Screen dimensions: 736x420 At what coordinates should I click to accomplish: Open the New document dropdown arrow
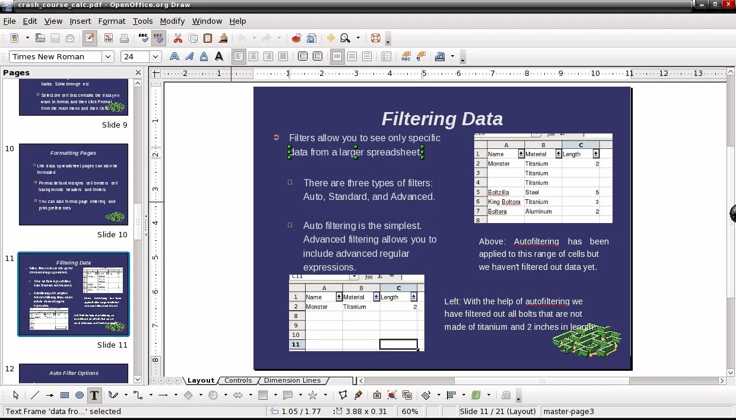[27, 38]
